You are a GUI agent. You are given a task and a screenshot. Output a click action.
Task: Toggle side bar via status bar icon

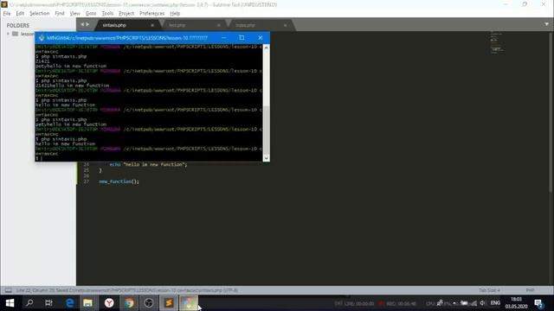pyautogui.click(x=8, y=290)
